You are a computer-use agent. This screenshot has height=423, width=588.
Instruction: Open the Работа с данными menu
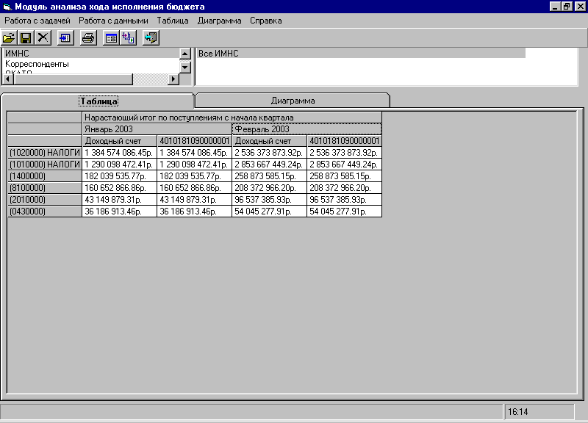(113, 21)
